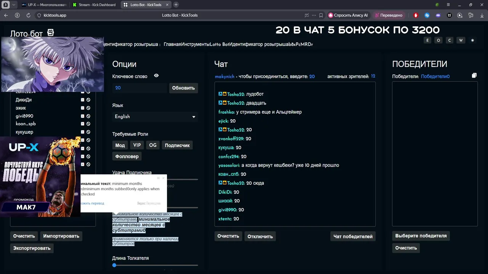The height and width of the screenshot is (274, 488).
Task: Click the Импортировать button
Action: pyautogui.click(x=61, y=236)
